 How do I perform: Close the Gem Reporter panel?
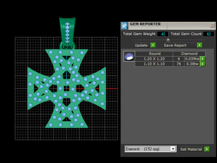(212, 25)
